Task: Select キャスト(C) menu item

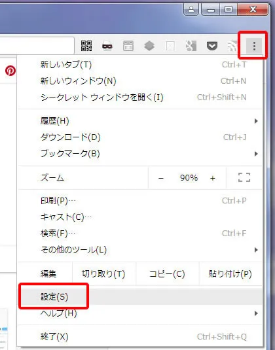Action: click(140, 217)
